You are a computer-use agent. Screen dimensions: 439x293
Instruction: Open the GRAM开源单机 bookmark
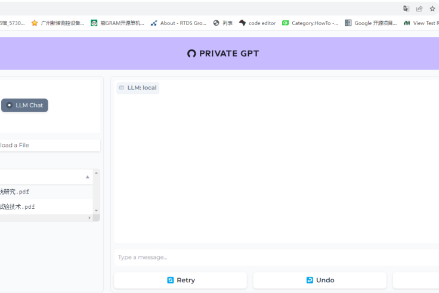tap(118, 23)
